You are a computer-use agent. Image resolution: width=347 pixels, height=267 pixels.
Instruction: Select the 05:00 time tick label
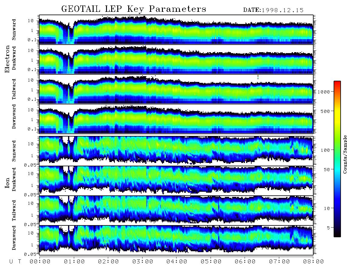[x=211, y=262]
